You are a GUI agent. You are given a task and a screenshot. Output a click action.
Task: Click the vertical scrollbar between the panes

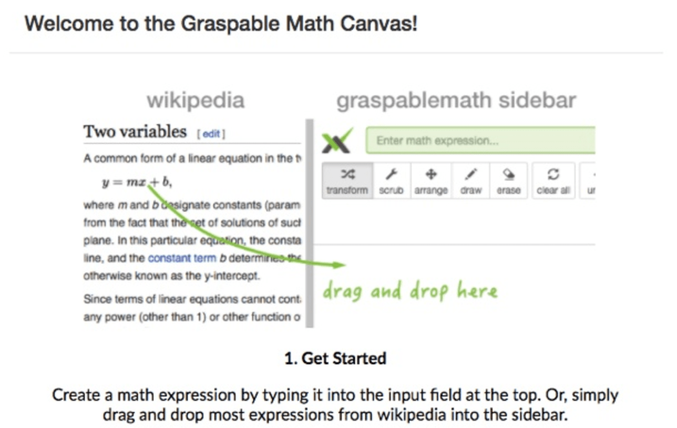click(309, 221)
